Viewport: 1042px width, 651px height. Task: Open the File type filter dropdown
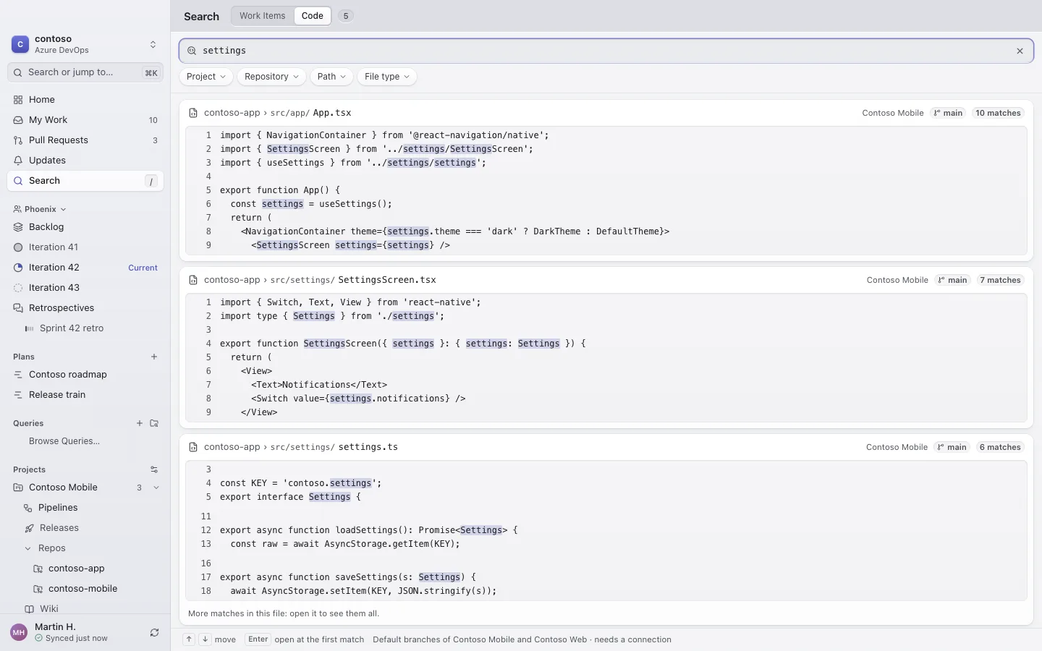tap(387, 77)
